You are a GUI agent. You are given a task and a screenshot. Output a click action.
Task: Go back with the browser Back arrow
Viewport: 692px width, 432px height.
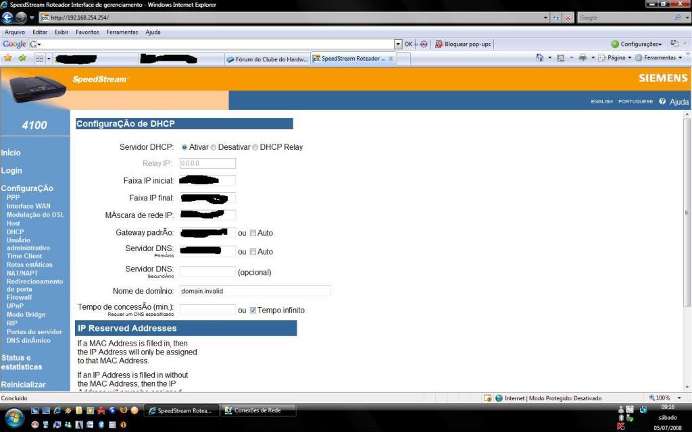point(7,18)
